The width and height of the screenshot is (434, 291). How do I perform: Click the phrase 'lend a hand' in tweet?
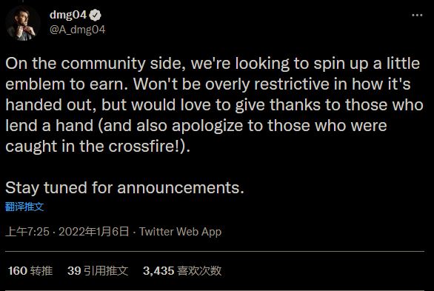click(x=50, y=126)
